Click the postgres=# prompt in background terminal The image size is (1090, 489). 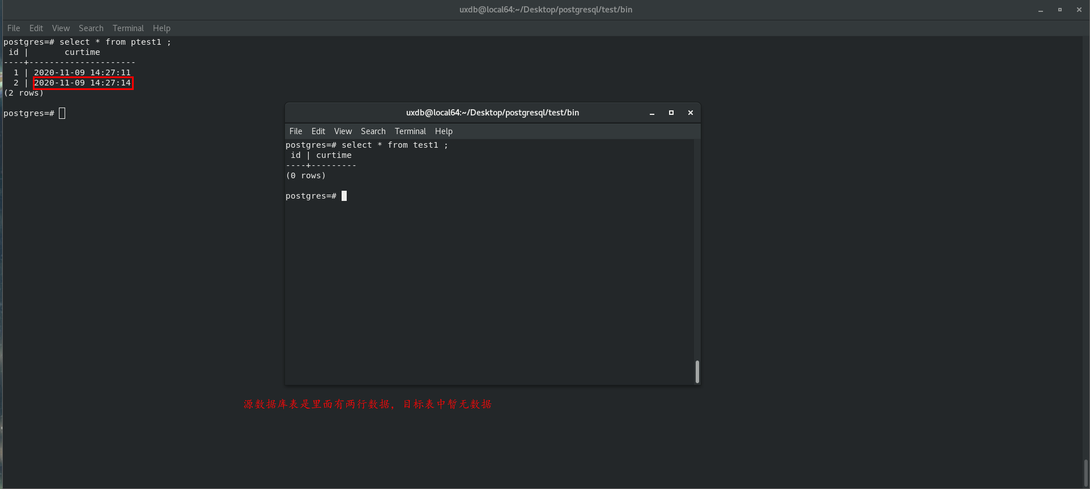29,113
